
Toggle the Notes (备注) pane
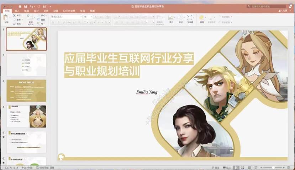tap(215, 167)
